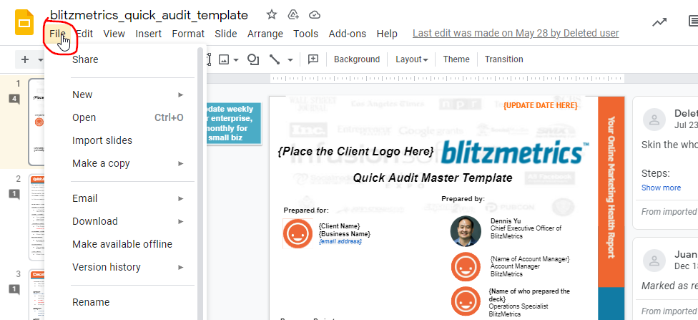Viewport: 698px width, 320px height.
Task: Click the document title to rename
Action: (x=149, y=15)
